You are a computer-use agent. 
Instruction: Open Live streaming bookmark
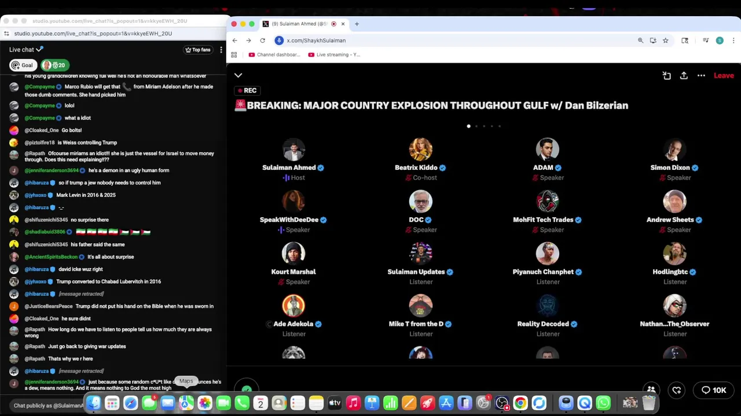tap(334, 55)
